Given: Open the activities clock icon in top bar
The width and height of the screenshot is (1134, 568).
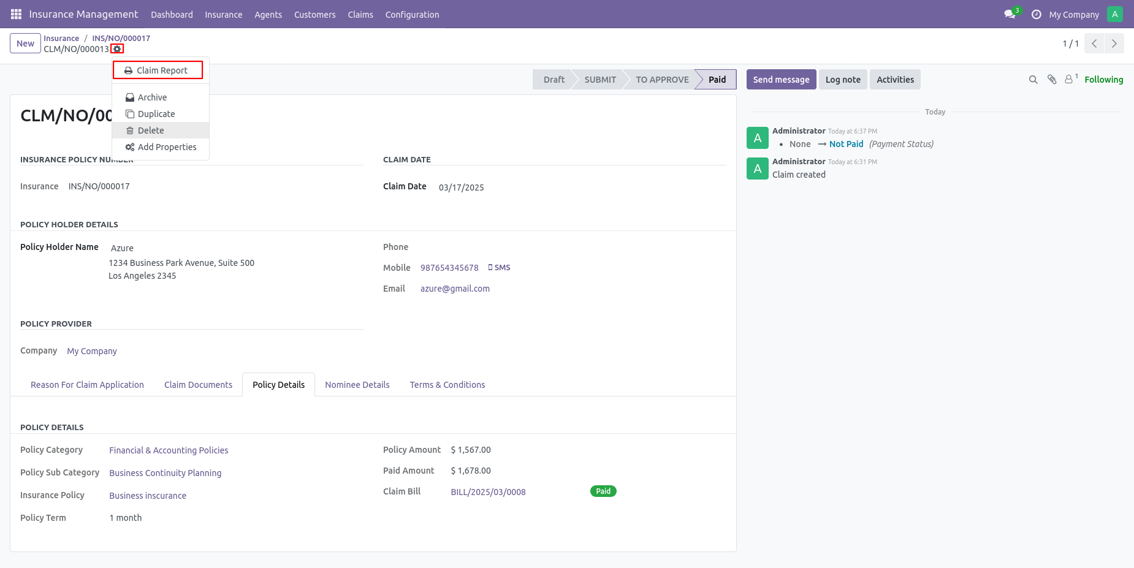Looking at the screenshot, I should point(1037,14).
